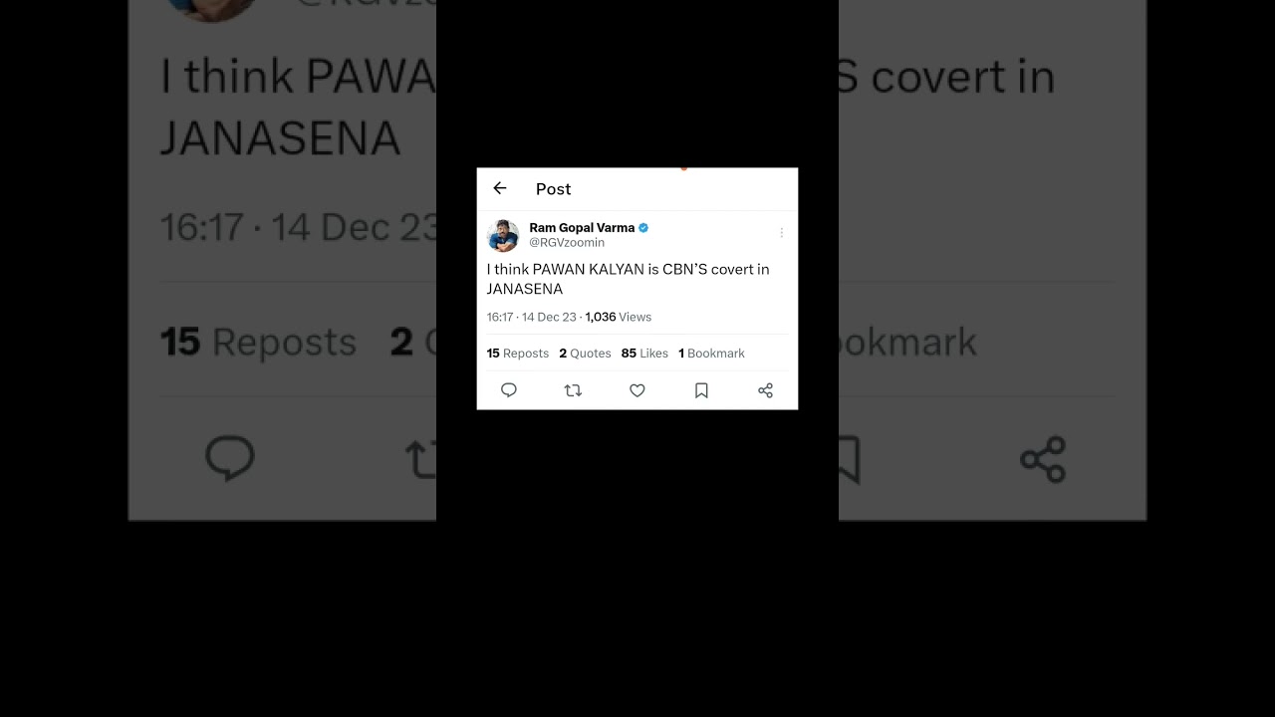Open the Ram Gopal Varma display name
This screenshot has width=1275, height=717.
point(582,228)
